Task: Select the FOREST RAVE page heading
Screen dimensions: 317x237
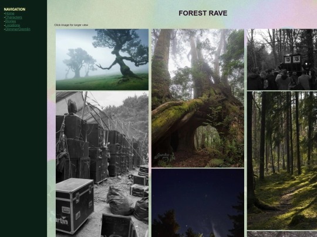Action: click(x=203, y=13)
